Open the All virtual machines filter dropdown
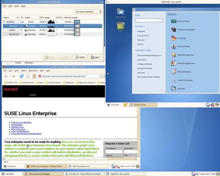 point(88,12)
